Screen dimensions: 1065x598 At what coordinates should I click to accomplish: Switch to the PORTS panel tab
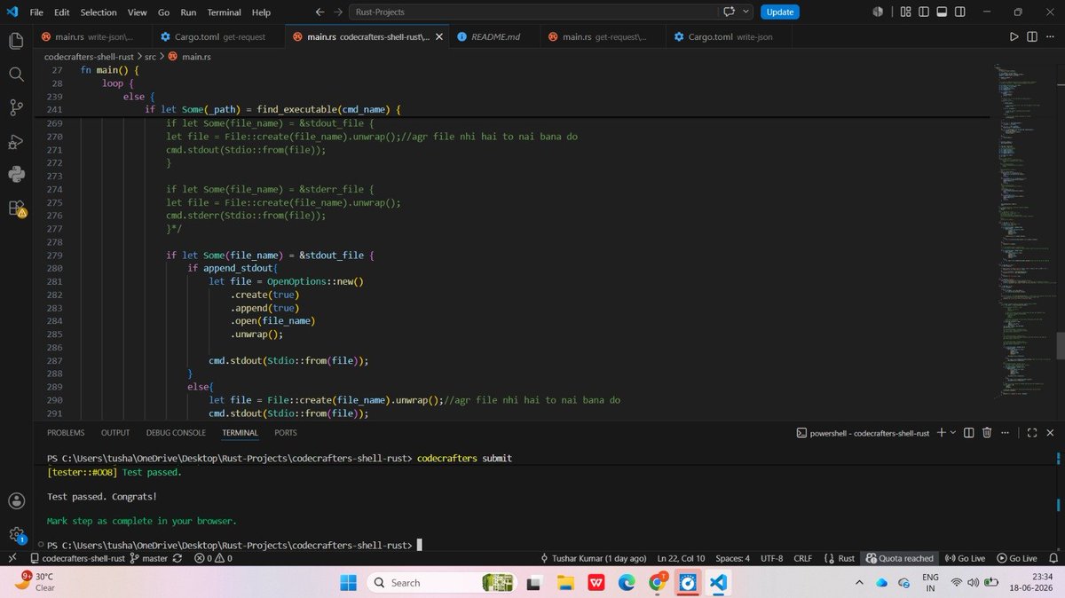[286, 433]
